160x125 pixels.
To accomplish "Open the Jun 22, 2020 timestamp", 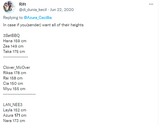I will click(62, 10).
